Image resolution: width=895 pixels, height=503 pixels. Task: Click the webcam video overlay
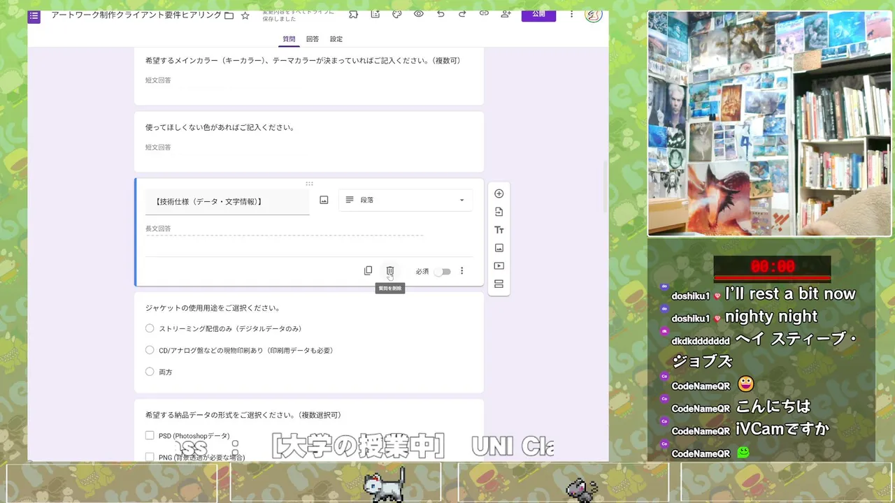(769, 124)
